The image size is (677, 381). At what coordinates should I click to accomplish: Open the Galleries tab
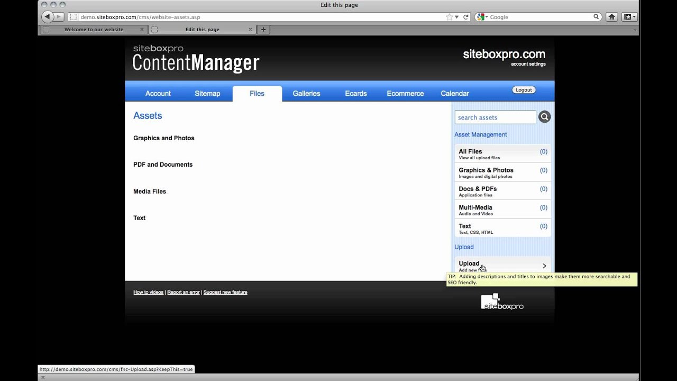point(306,93)
